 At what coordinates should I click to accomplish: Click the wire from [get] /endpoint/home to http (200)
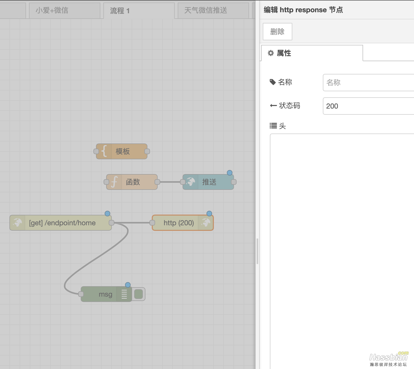coord(132,223)
